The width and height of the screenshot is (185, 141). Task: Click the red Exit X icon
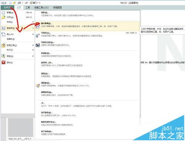click(x=3, y=62)
